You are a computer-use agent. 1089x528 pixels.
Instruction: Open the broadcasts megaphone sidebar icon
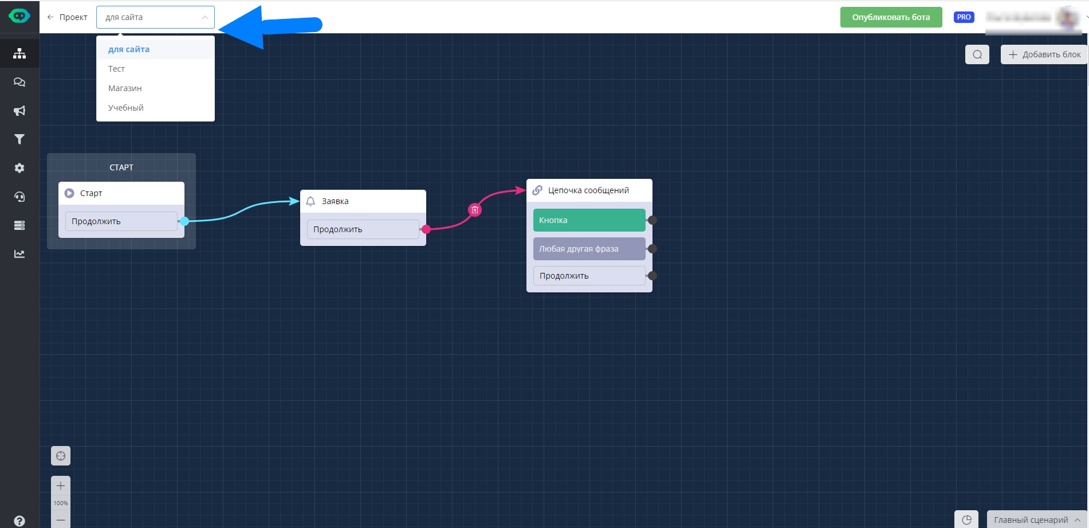pyautogui.click(x=19, y=111)
